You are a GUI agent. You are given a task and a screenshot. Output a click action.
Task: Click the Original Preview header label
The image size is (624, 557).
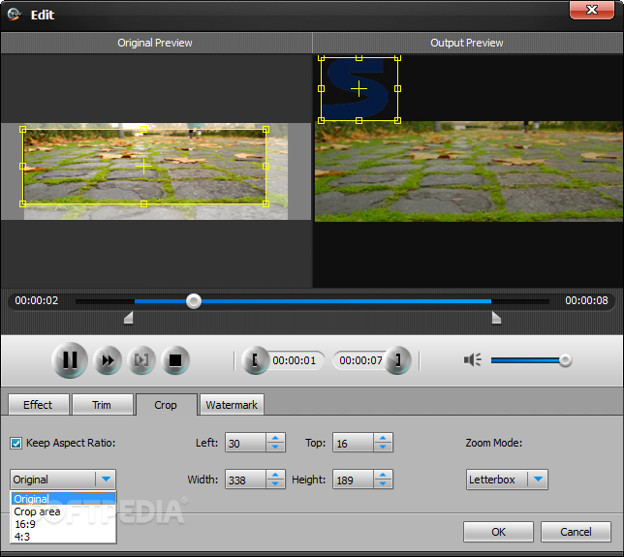[x=155, y=43]
